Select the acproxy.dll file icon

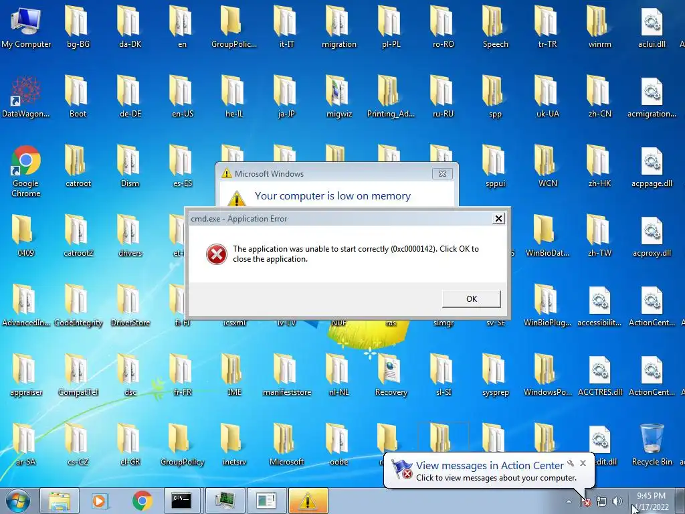(652, 236)
